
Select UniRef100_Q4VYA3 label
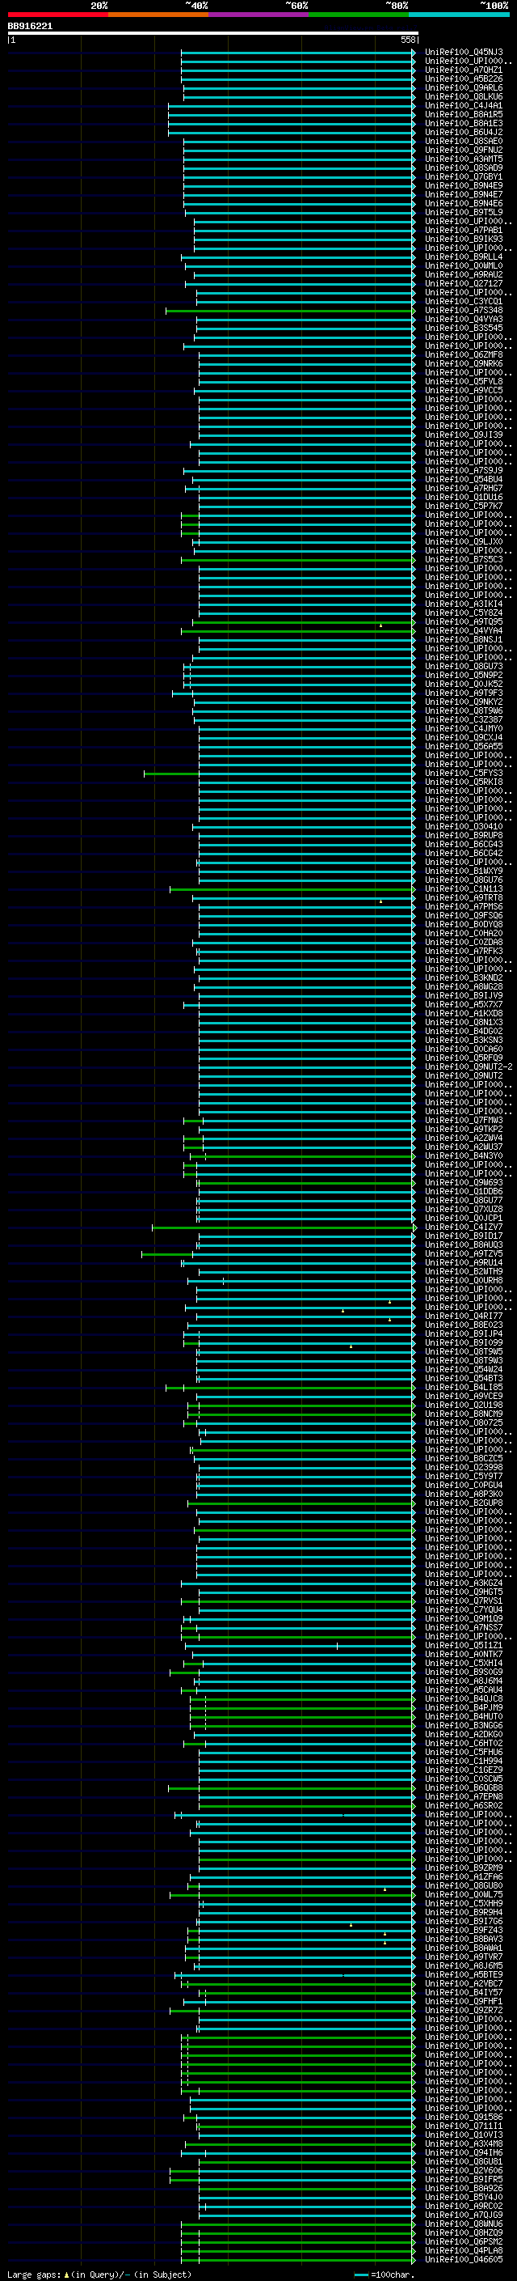464,319
